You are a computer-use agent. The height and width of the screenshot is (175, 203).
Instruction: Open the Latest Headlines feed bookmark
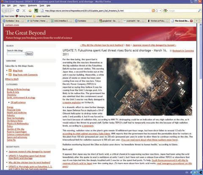(x=41, y=16)
